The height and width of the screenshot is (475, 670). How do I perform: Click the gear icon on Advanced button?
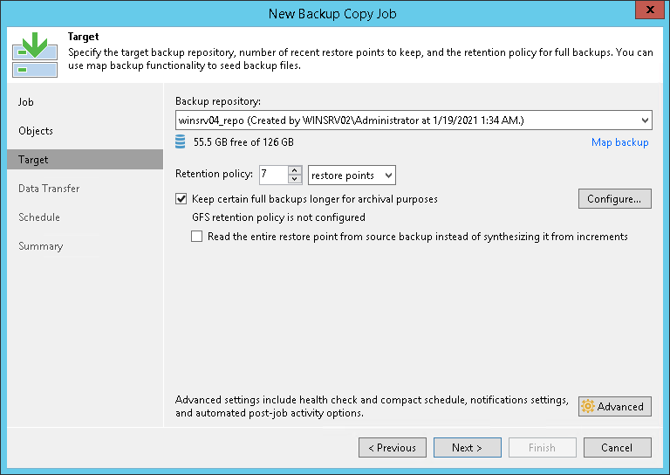click(x=588, y=407)
